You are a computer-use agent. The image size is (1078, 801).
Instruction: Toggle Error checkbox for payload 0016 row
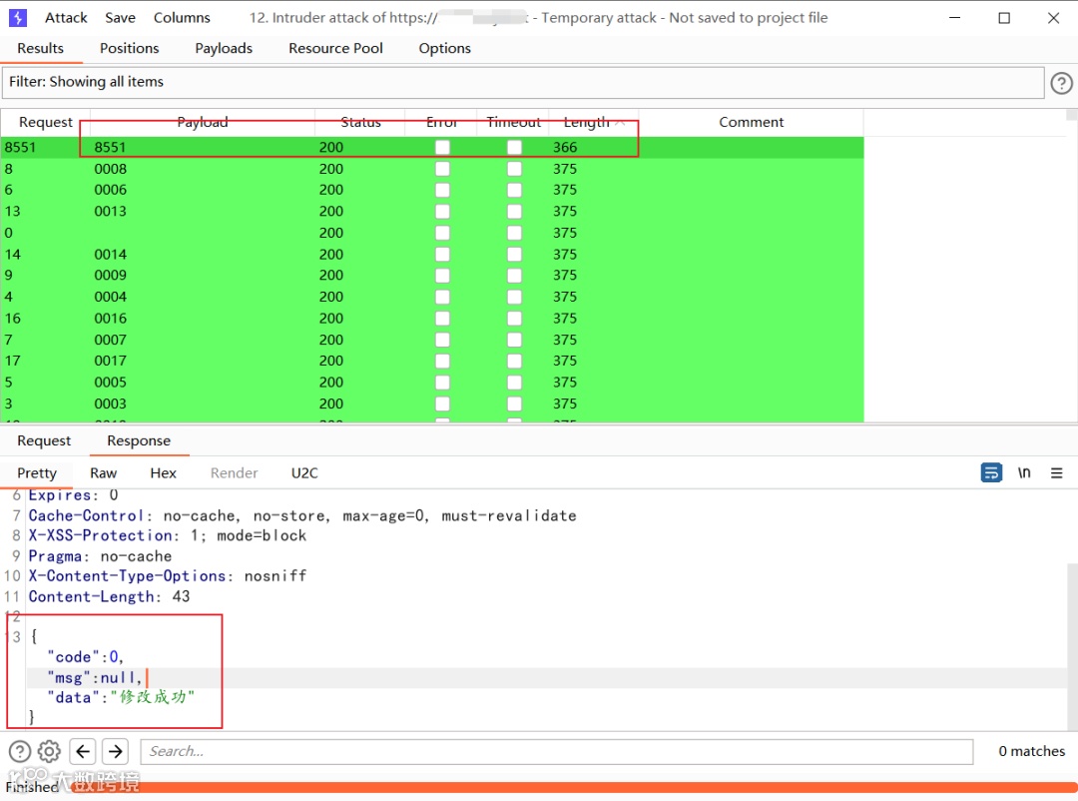click(443, 319)
